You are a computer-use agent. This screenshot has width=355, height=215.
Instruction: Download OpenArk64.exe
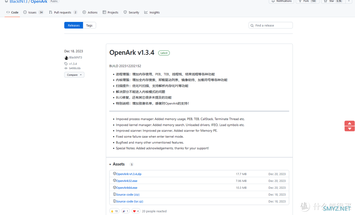coord(127,188)
